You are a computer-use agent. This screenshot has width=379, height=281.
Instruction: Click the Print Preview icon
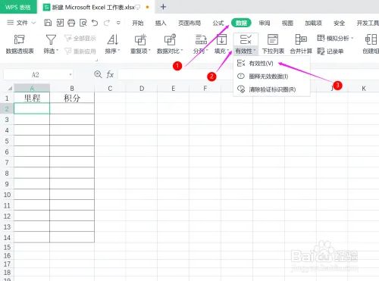coord(83,23)
